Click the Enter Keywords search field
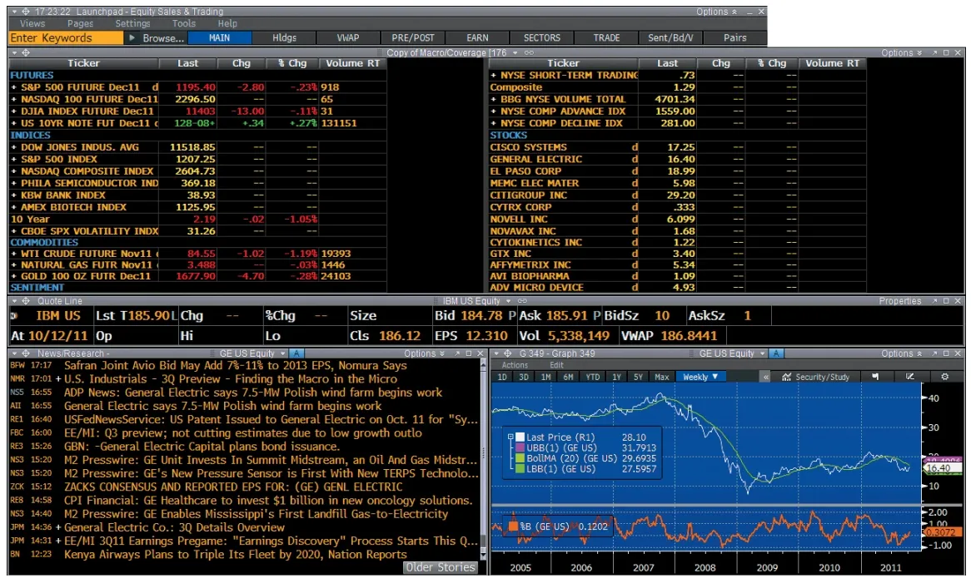The image size is (971, 578). pos(62,38)
